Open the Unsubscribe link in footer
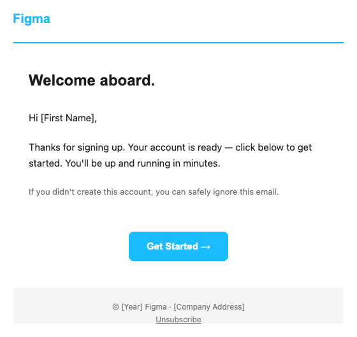 178,319
